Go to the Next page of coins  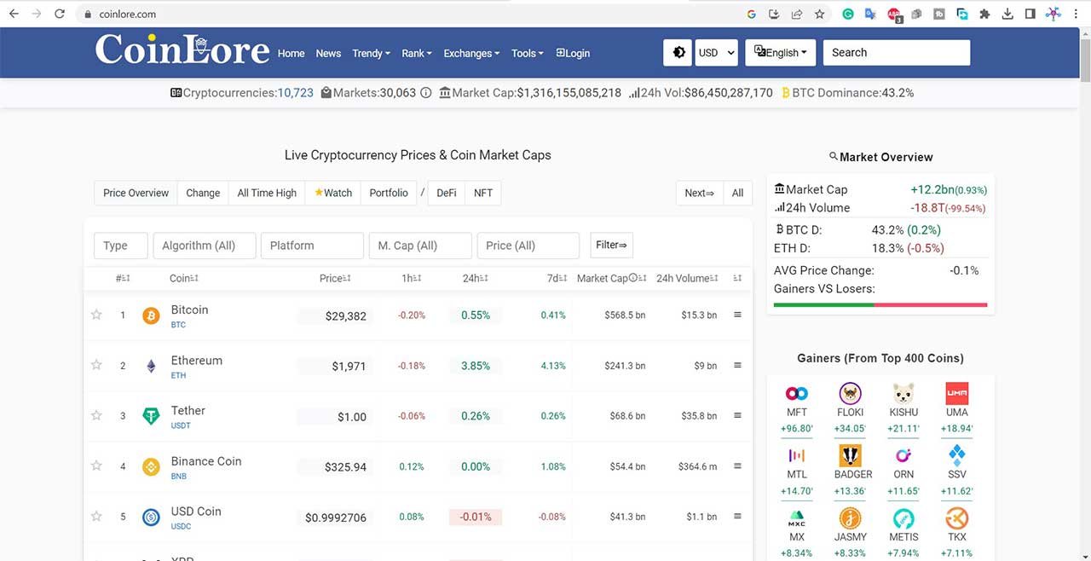700,193
